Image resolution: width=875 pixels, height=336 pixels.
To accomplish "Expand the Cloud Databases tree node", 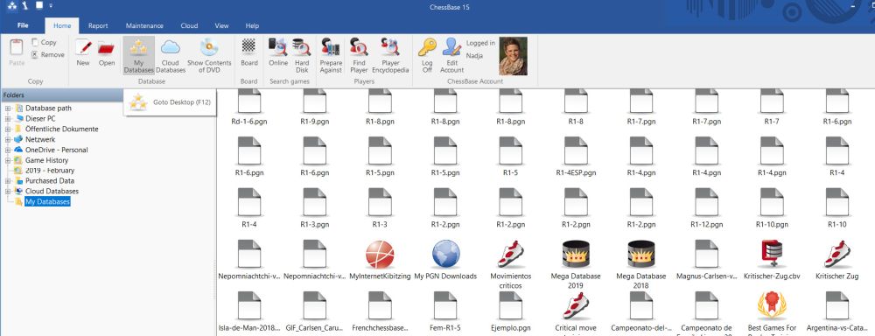I will tap(8, 191).
